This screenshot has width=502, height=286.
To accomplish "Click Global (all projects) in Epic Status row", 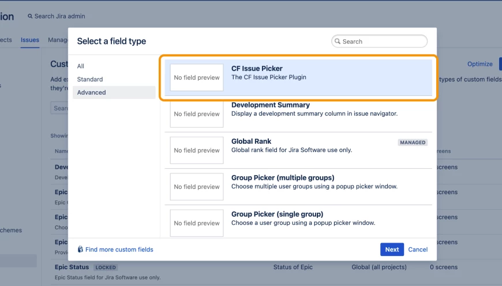I will pos(379,267).
